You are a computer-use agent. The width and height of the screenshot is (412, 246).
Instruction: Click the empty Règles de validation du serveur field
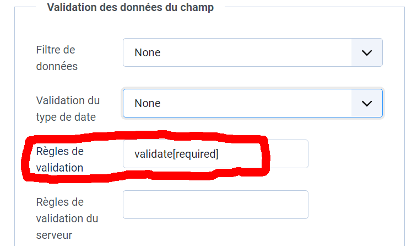point(215,205)
